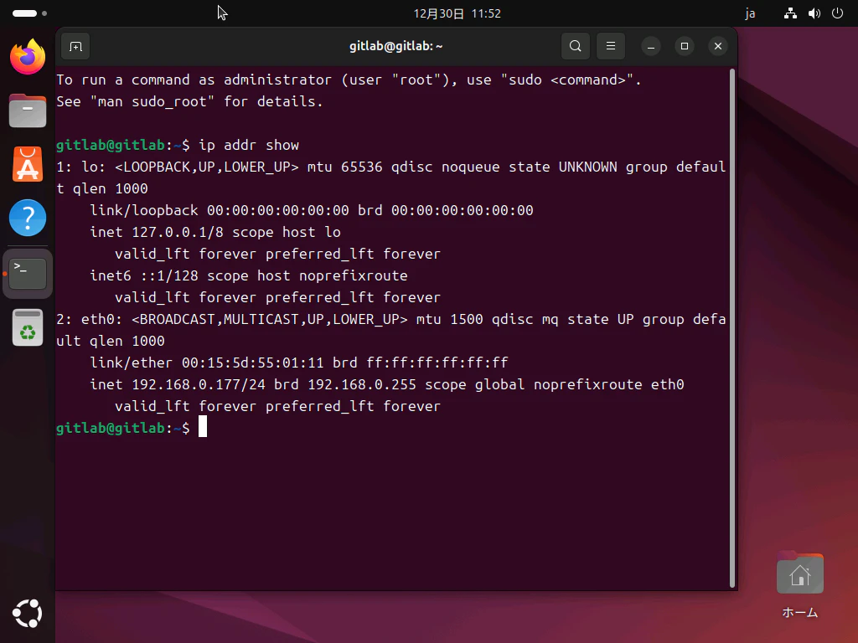The height and width of the screenshot is (643, 858).
Task: Open the power button system menu
Action: [837, 13]
